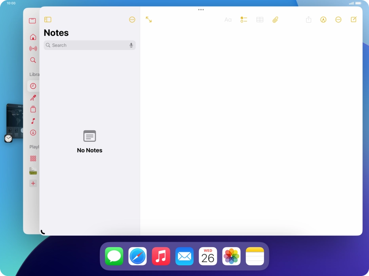This screenshot has width=369, height=276.
Task: Open the note's More ellipsis menu
Action: pyautogui.click(x=339, y=19)
